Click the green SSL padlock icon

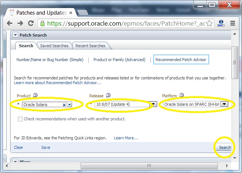click(42, 23)
